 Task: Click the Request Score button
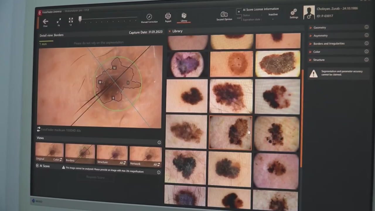tap(95, 177)
